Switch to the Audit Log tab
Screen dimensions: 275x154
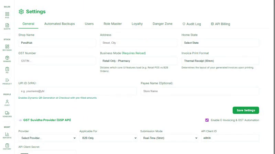[192, 24]
